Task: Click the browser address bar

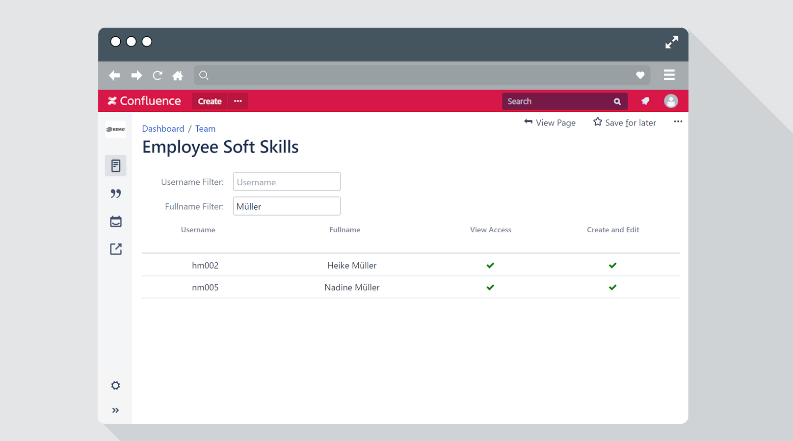Action: tap(422, 75)
